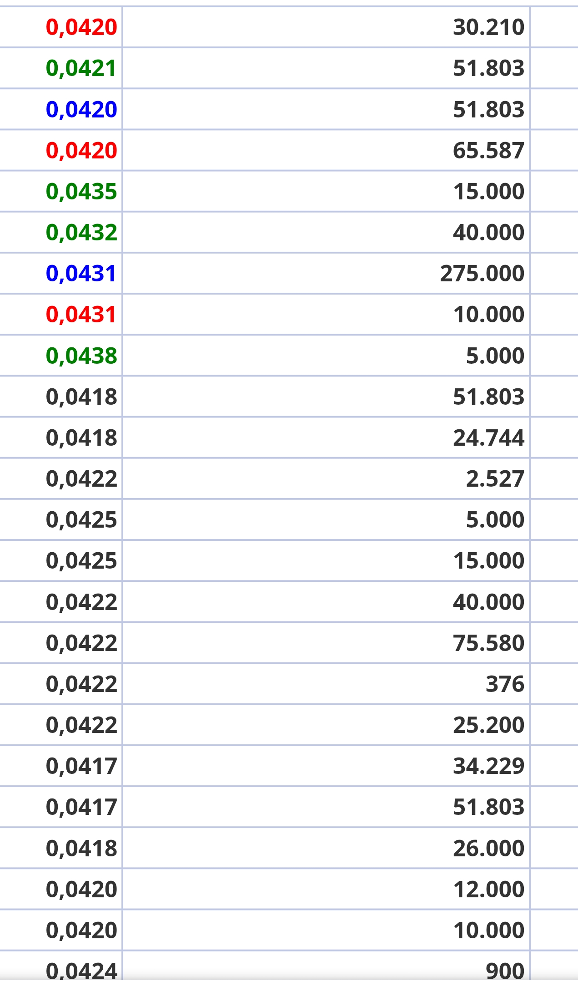Click the green price 0,0432

81,233
